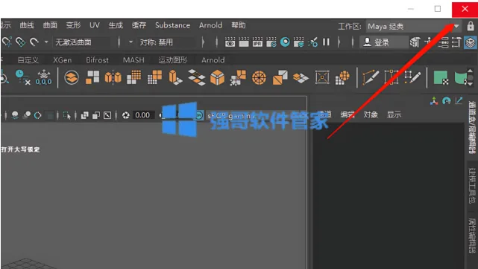Open the UV menu
The height and width of the screenshot is (269, 478).
[95, 25]
